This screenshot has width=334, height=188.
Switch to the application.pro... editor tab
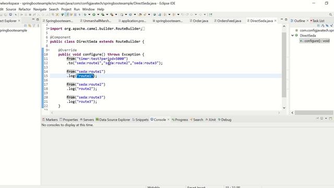click(x=132, y=21)
